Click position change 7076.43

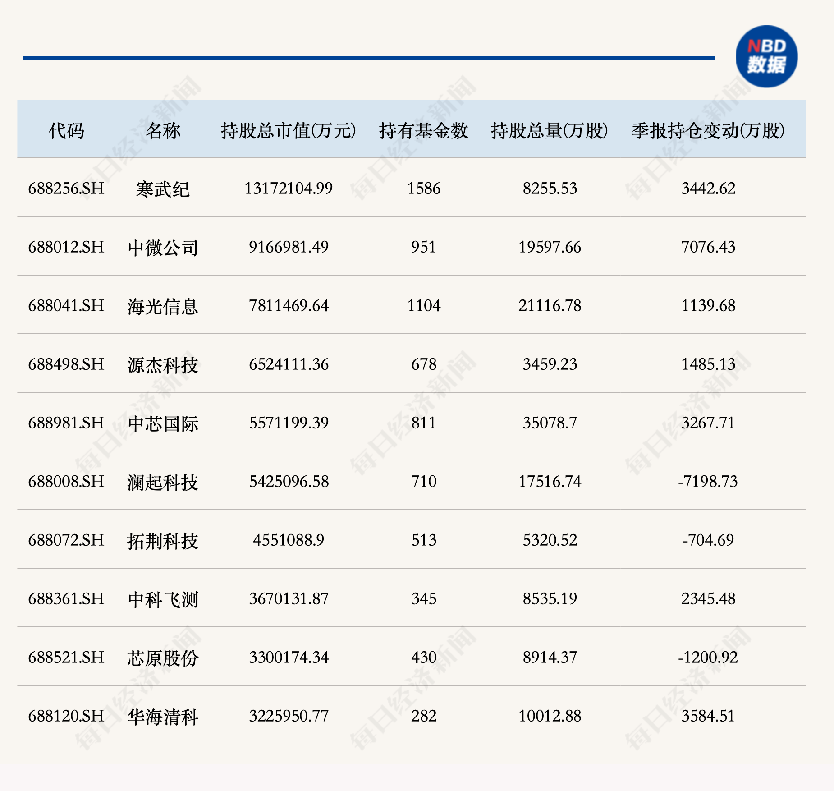(x=708, y=247)
